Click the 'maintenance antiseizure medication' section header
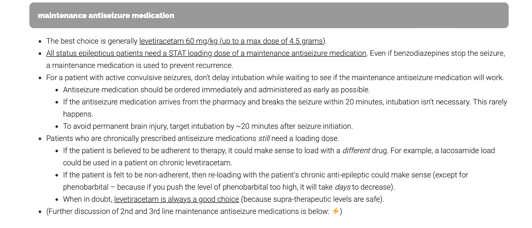This screenshot has width=532, height=228. click(x=106, y=16)
